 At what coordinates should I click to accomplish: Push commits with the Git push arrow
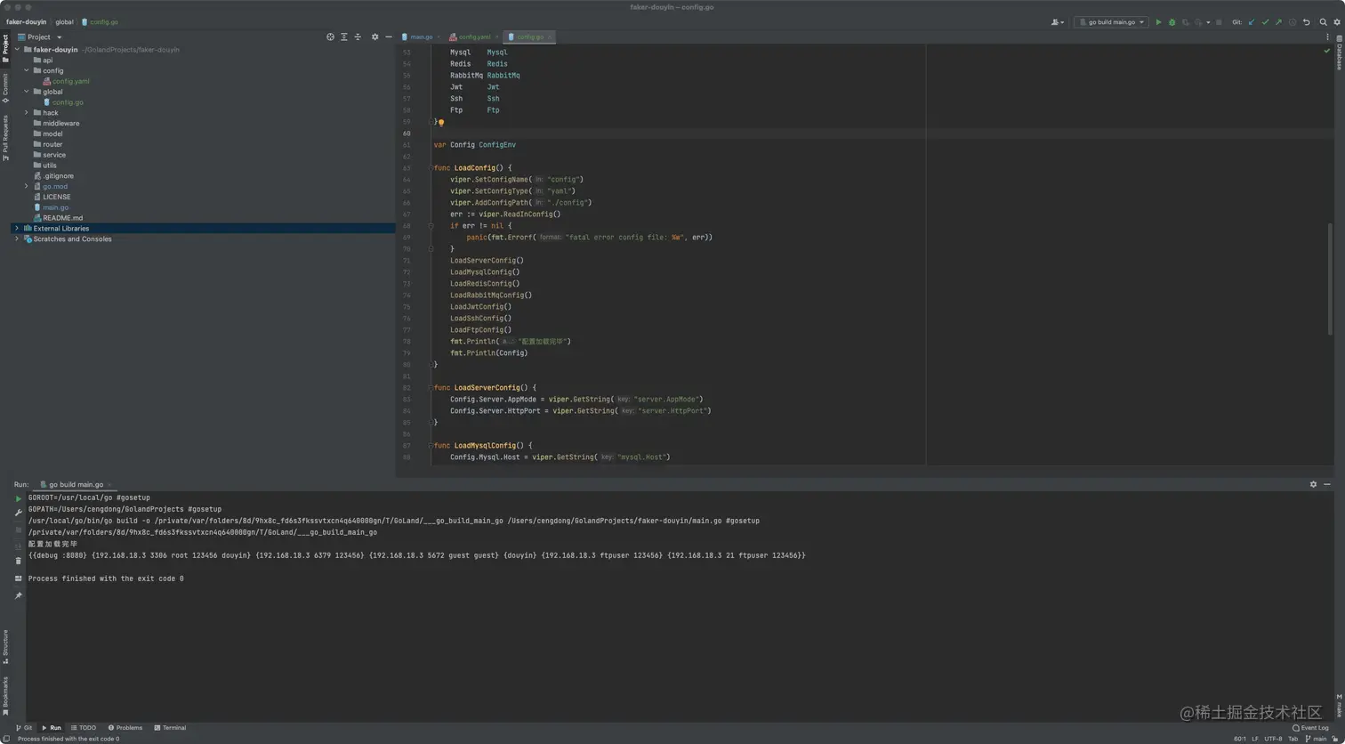[1278, 22]
